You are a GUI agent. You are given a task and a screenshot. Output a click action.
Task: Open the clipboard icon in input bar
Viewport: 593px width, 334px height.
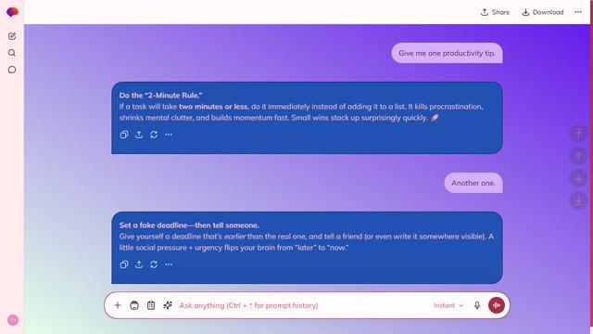click(x=151, y=305)
